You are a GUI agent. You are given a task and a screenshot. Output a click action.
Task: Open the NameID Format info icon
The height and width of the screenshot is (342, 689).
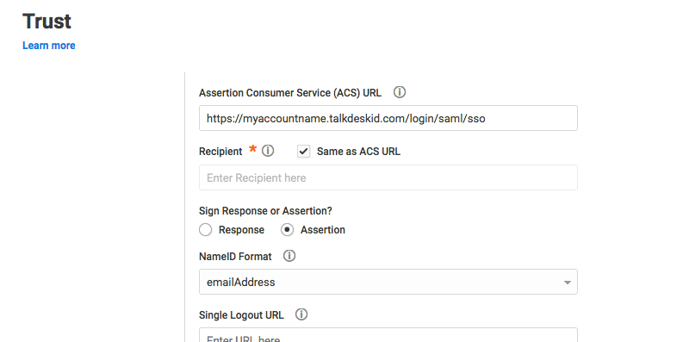289,256
